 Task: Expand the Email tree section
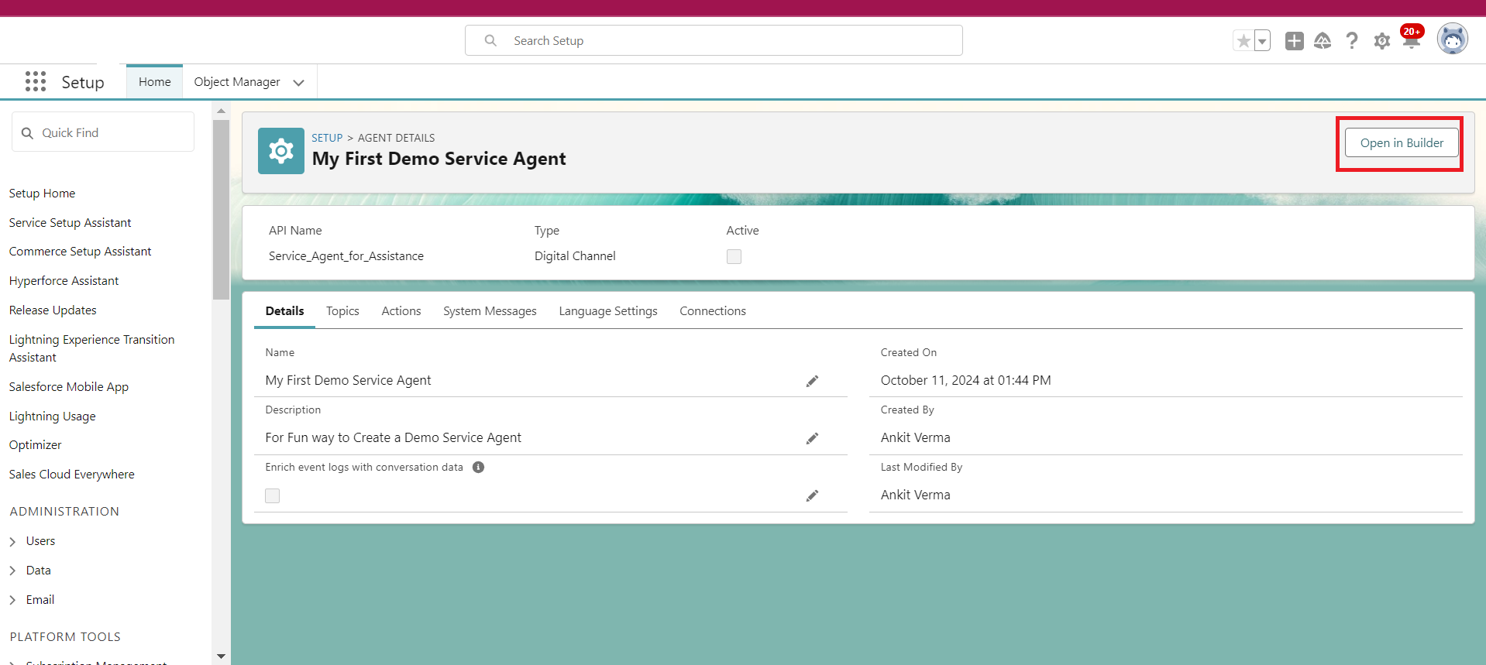tap(12, 600)
